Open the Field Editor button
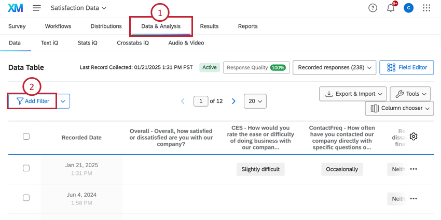 (407, 67)
